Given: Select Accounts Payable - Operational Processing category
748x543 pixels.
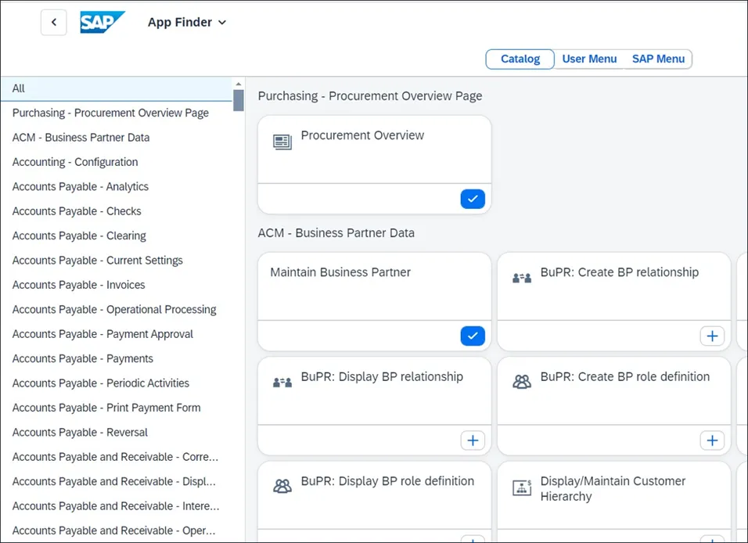Looking at the screenshot, I should click(x=117, y=310).
